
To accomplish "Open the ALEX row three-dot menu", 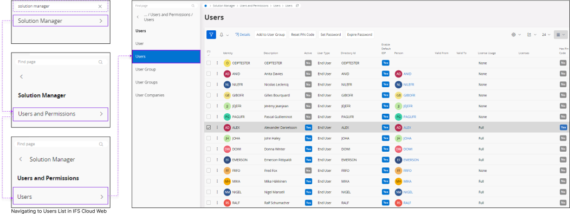I will [217, 127].
